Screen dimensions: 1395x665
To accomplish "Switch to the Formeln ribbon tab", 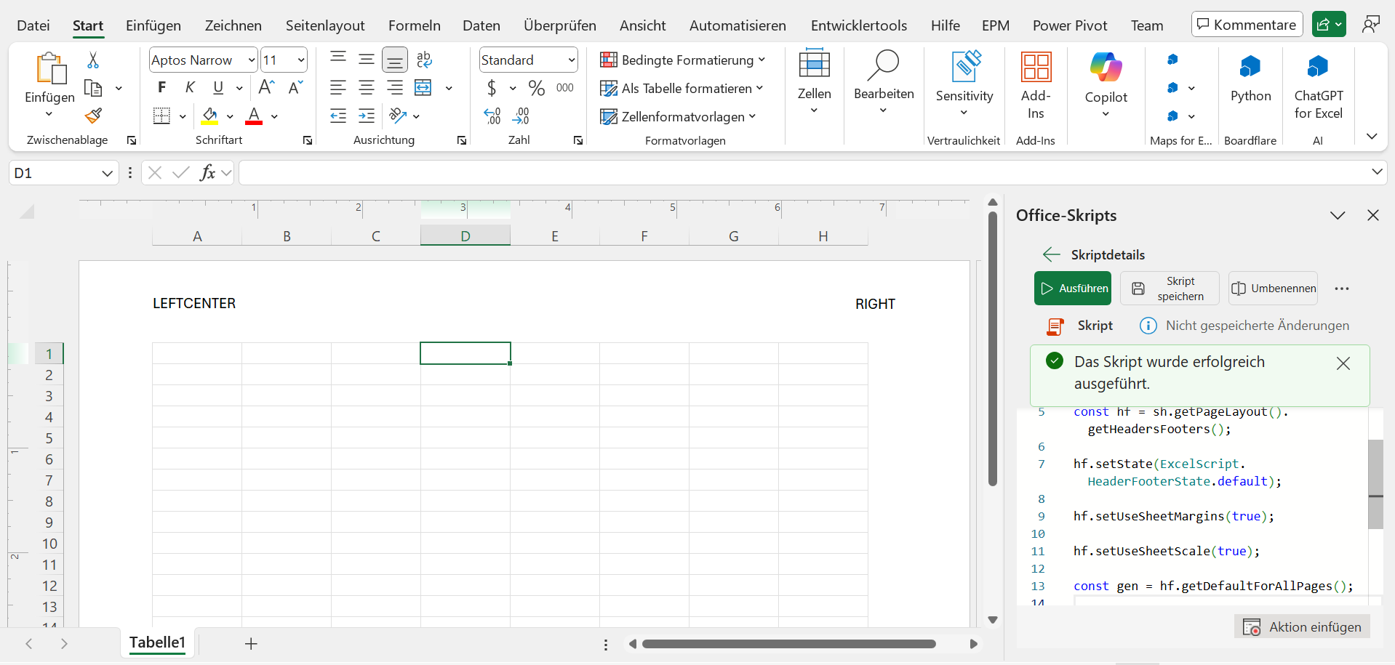I will tap(415, 25).
